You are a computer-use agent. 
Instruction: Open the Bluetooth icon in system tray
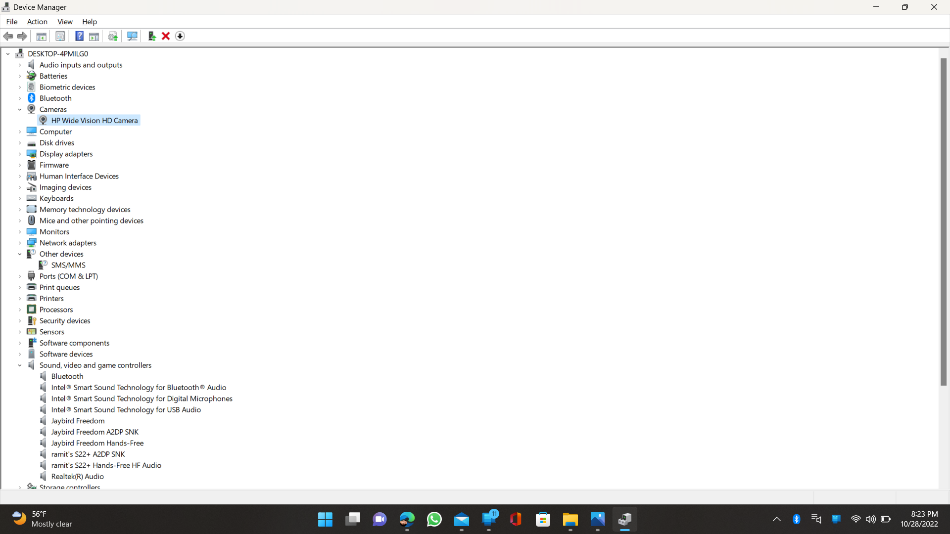coord(797,519)
